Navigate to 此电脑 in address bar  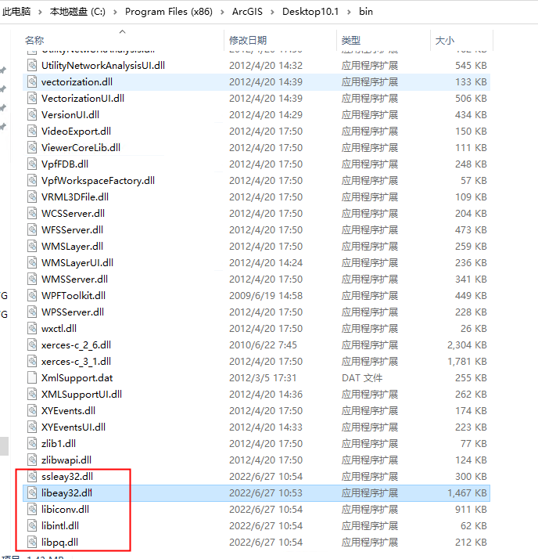point(16,12)
